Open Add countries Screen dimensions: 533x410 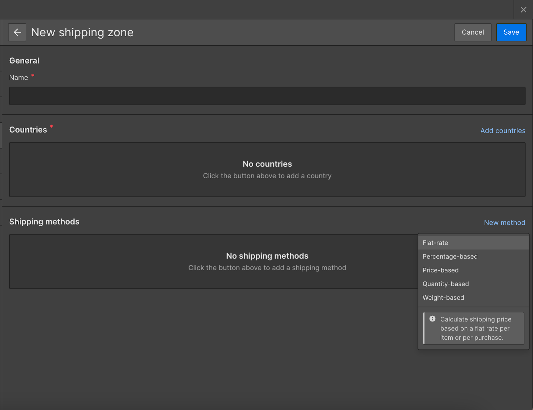(503, 131)
